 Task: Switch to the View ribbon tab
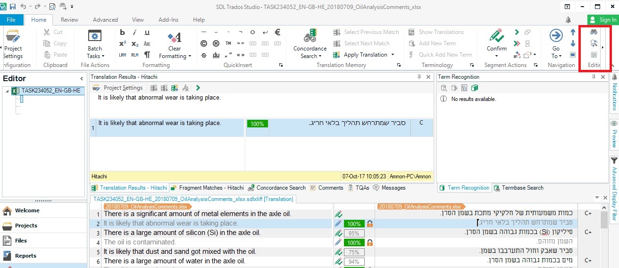coord(138,20)
